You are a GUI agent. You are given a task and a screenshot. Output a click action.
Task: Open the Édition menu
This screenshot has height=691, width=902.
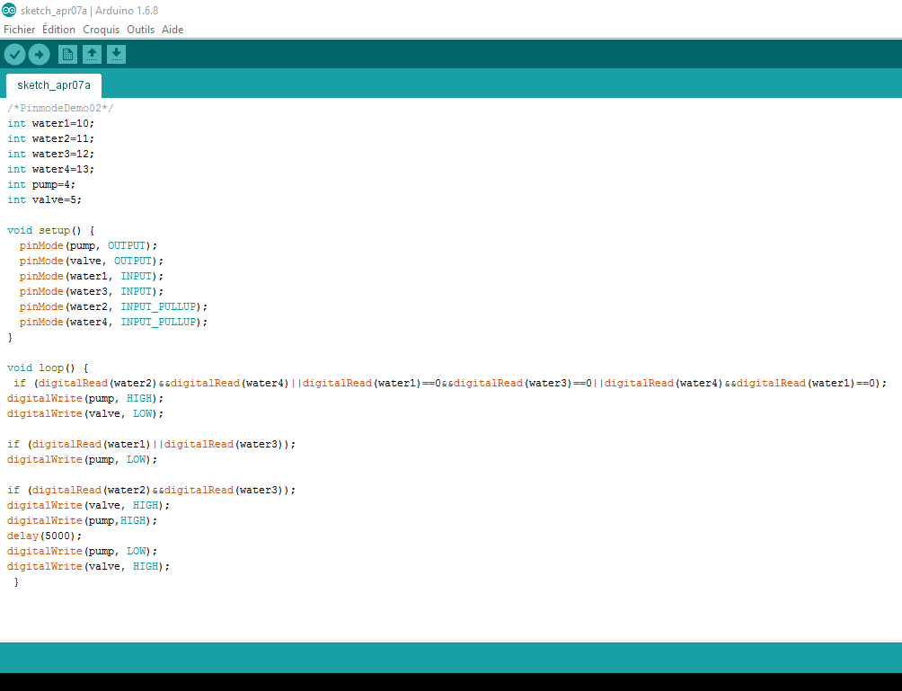(58, 30)
